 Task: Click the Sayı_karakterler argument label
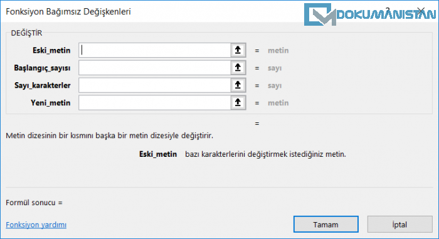click(x=43, y=85)
